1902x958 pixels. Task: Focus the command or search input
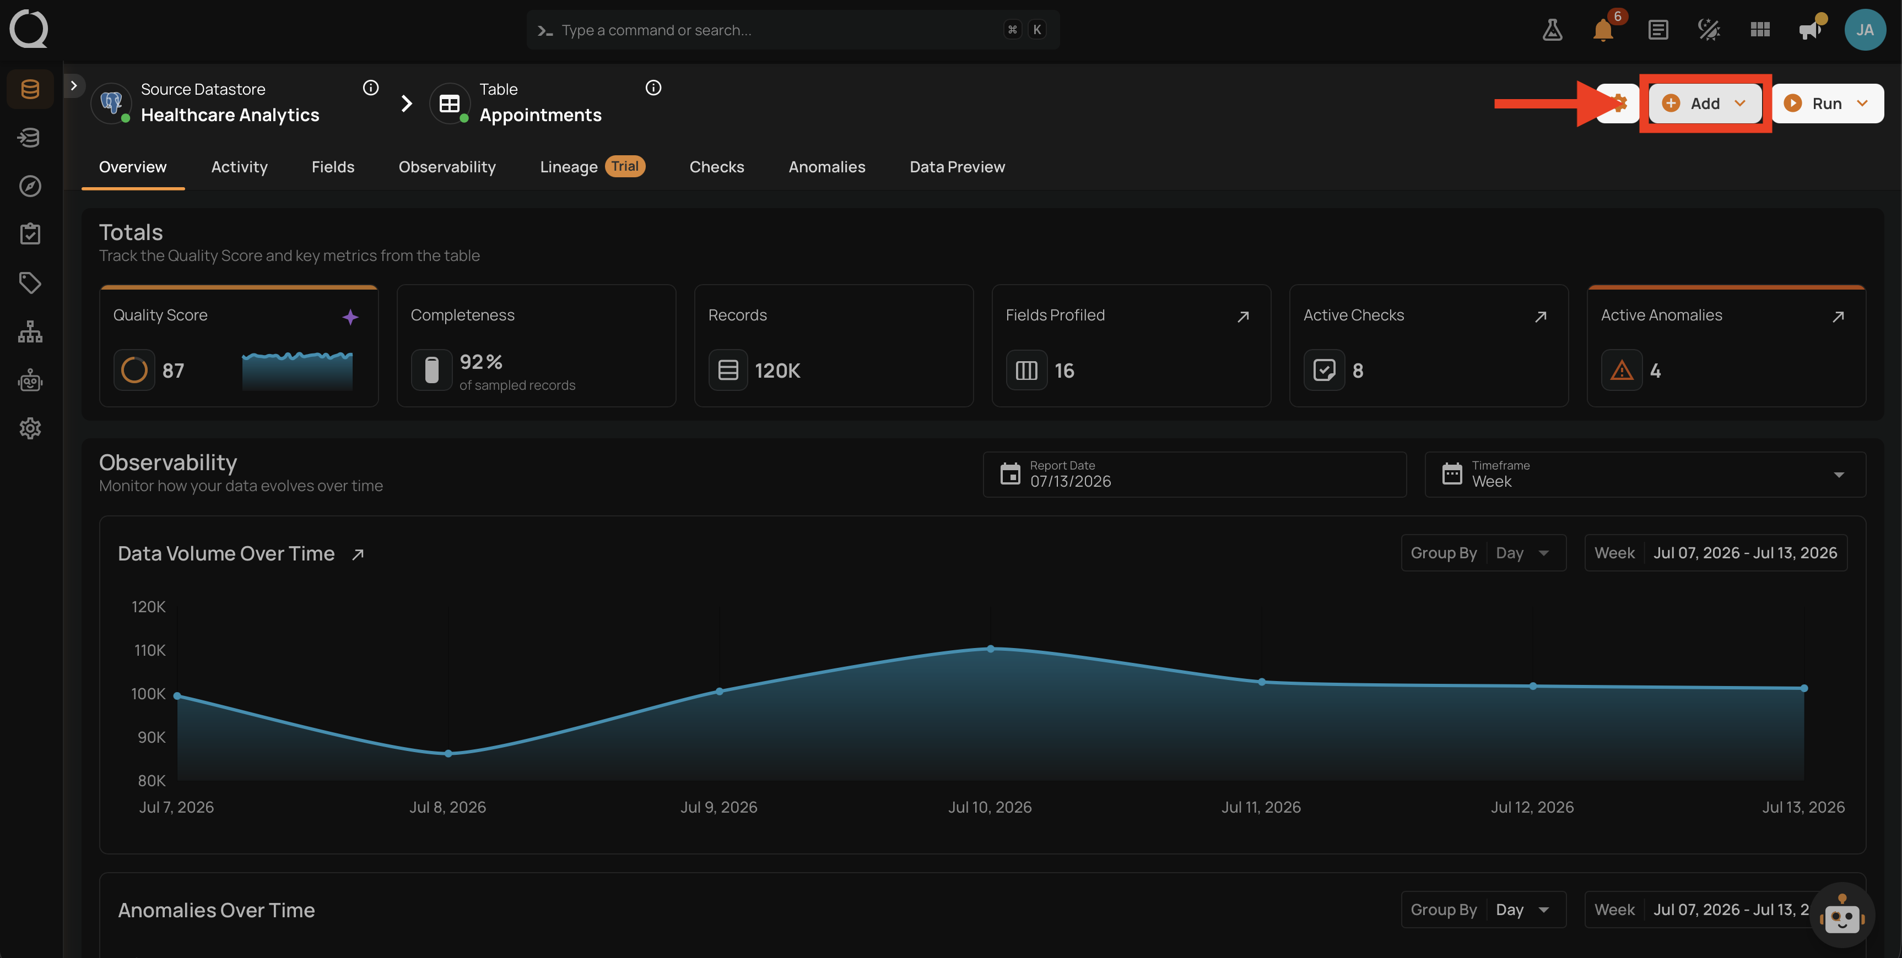pos(793,30)
